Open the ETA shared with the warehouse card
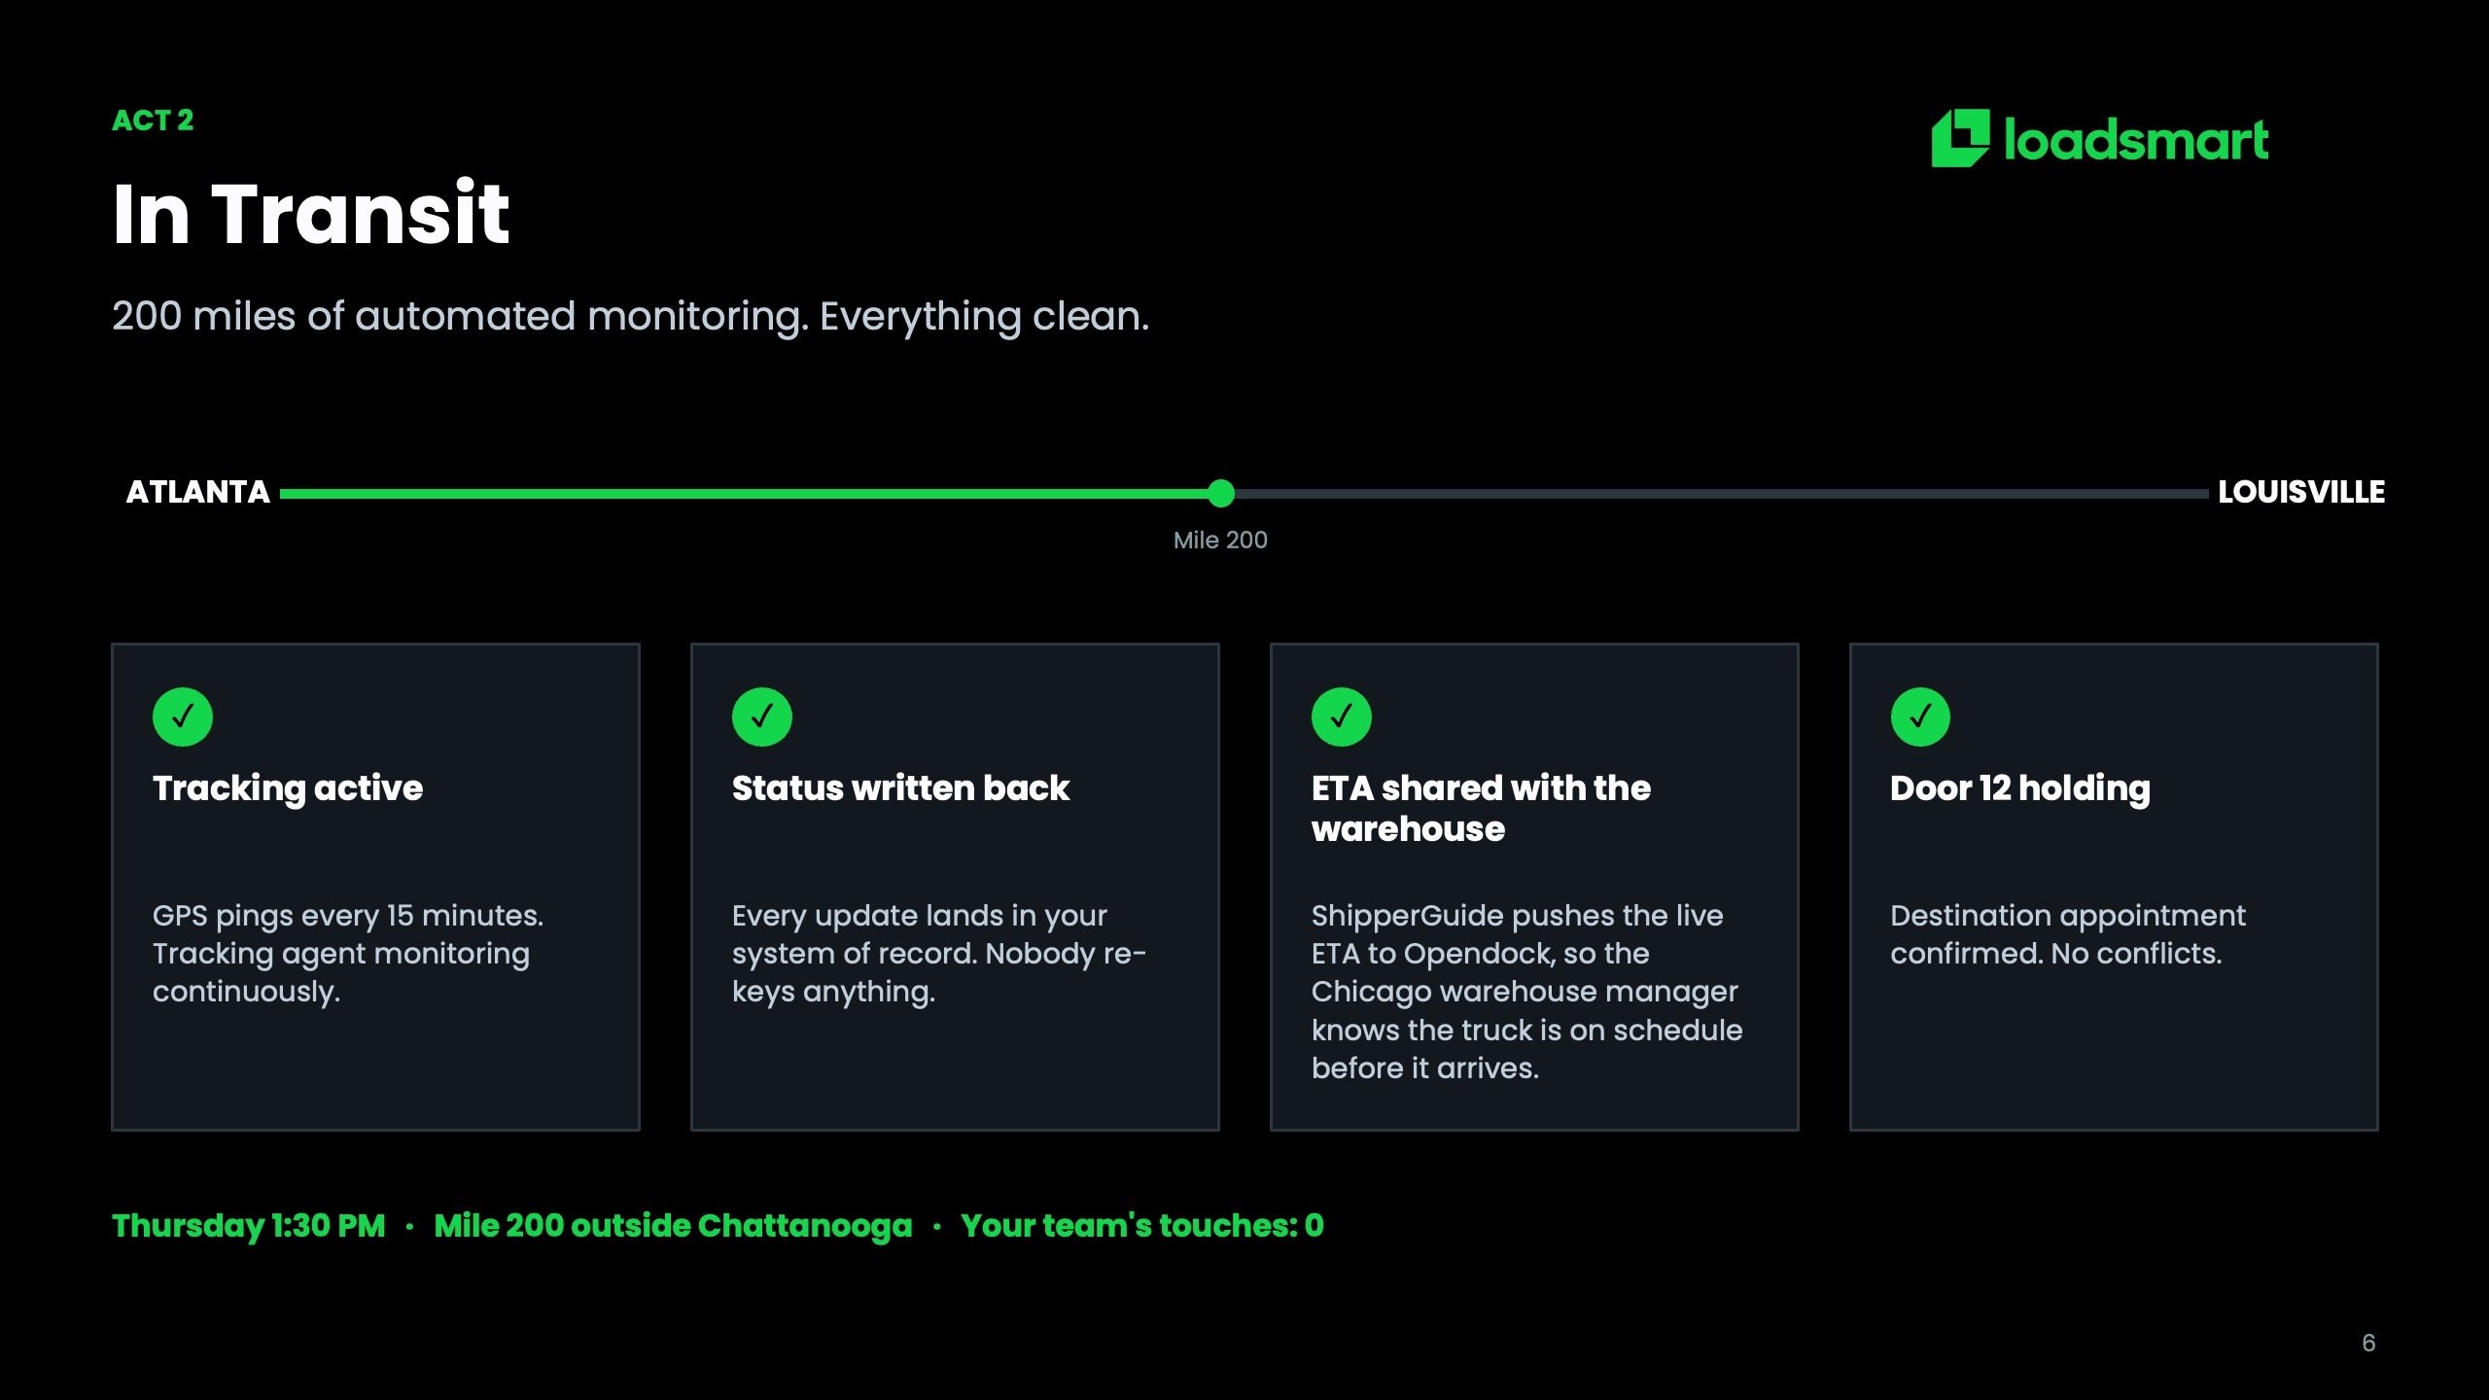This screenshot has height=1400, width=2489. click(x=1534, y=887)
